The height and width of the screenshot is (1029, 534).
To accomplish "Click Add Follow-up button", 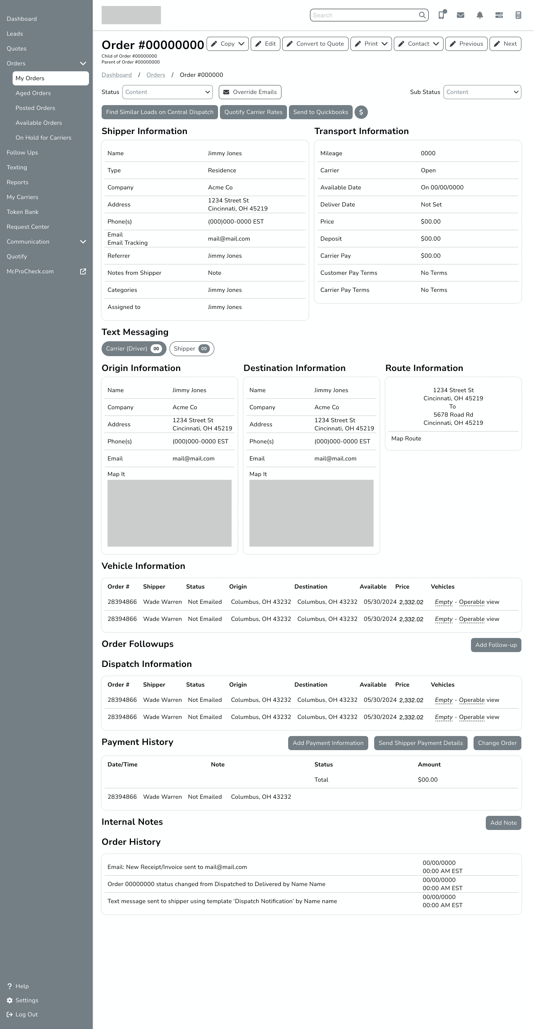I will point(496,645).
